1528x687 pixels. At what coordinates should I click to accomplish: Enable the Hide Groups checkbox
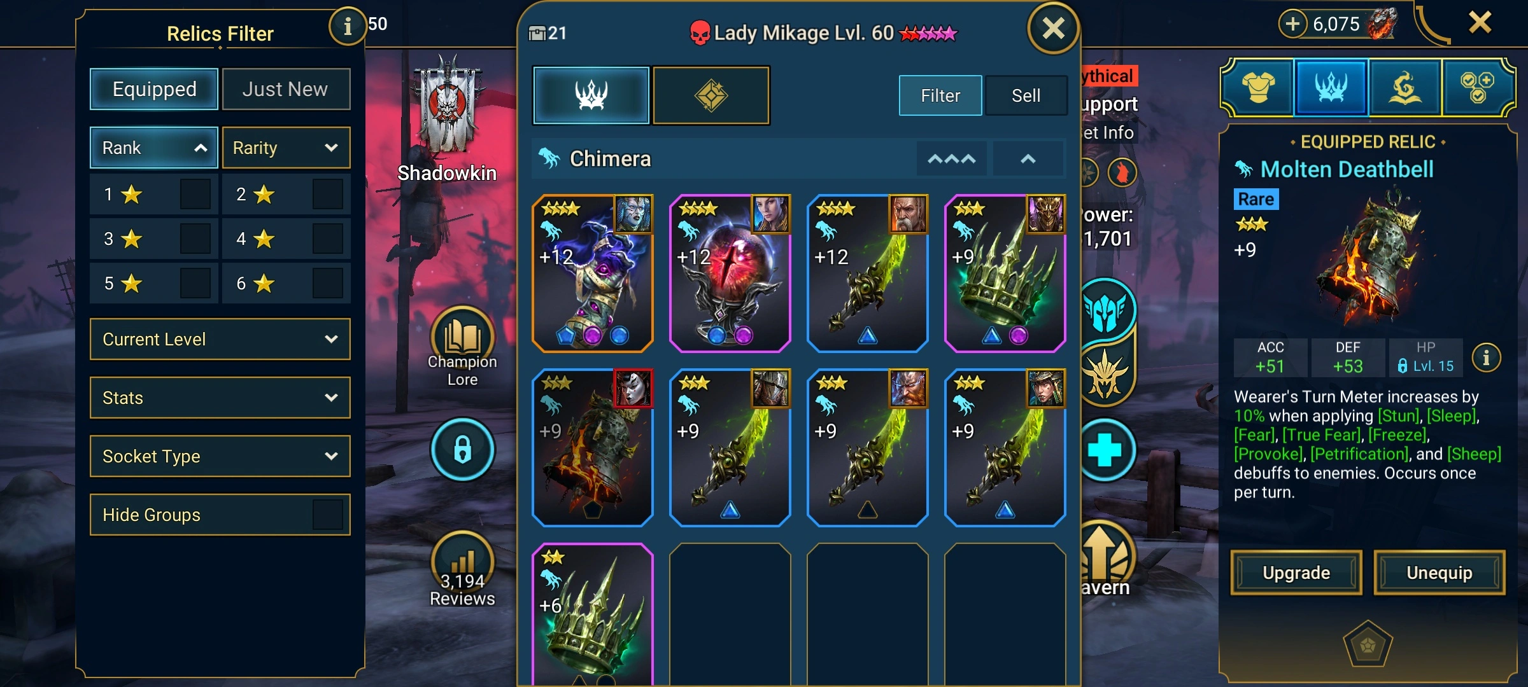328,515
